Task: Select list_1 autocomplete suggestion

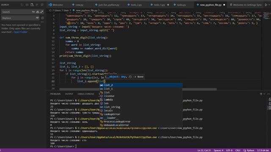Action: 141,89
